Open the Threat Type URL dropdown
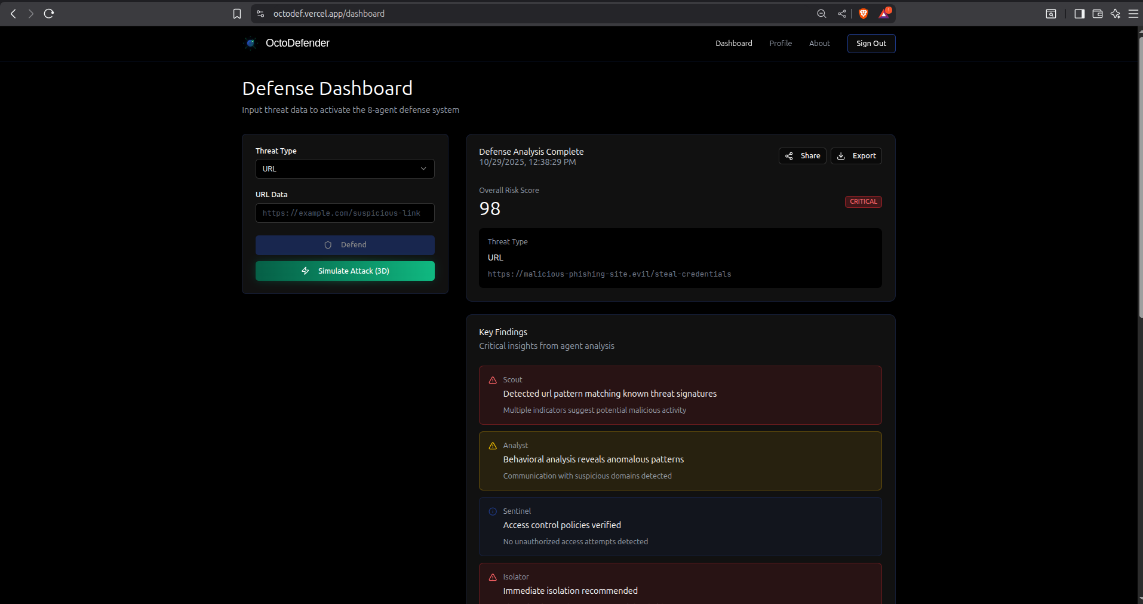The width and height of the screenshot is (1143, 604). tap(345, 169)
